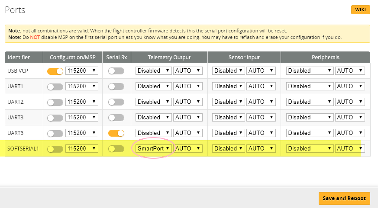Viewport: 378px width, 208px height.
Task: Click Save and Reboot button
Action: (x=344, y=198)
